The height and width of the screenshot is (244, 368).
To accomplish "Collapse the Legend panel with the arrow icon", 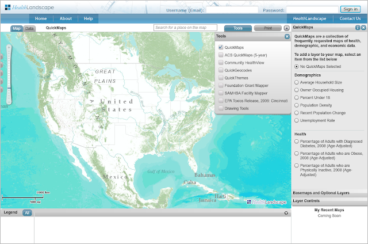I will [286, 213].
